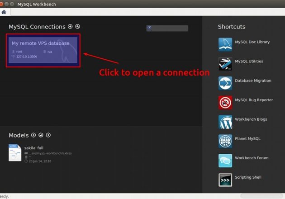
Task: Open the Home tab icon
Action: tap(4, 12)
